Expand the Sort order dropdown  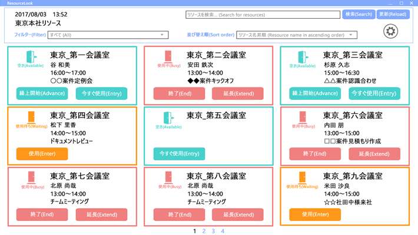(296, 35)
